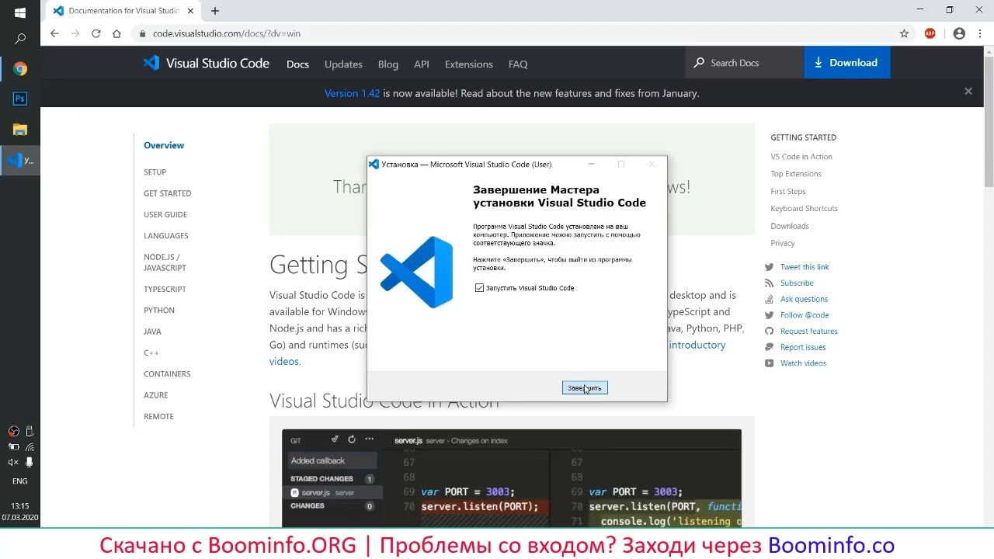Image resolution: width=994 pixels, height=559 pixels.
Task: Click Request features link
Action: click(808, 332)
